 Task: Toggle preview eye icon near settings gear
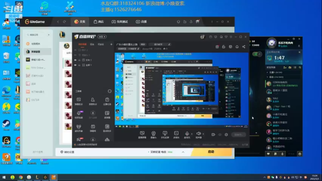click(220, 135)
